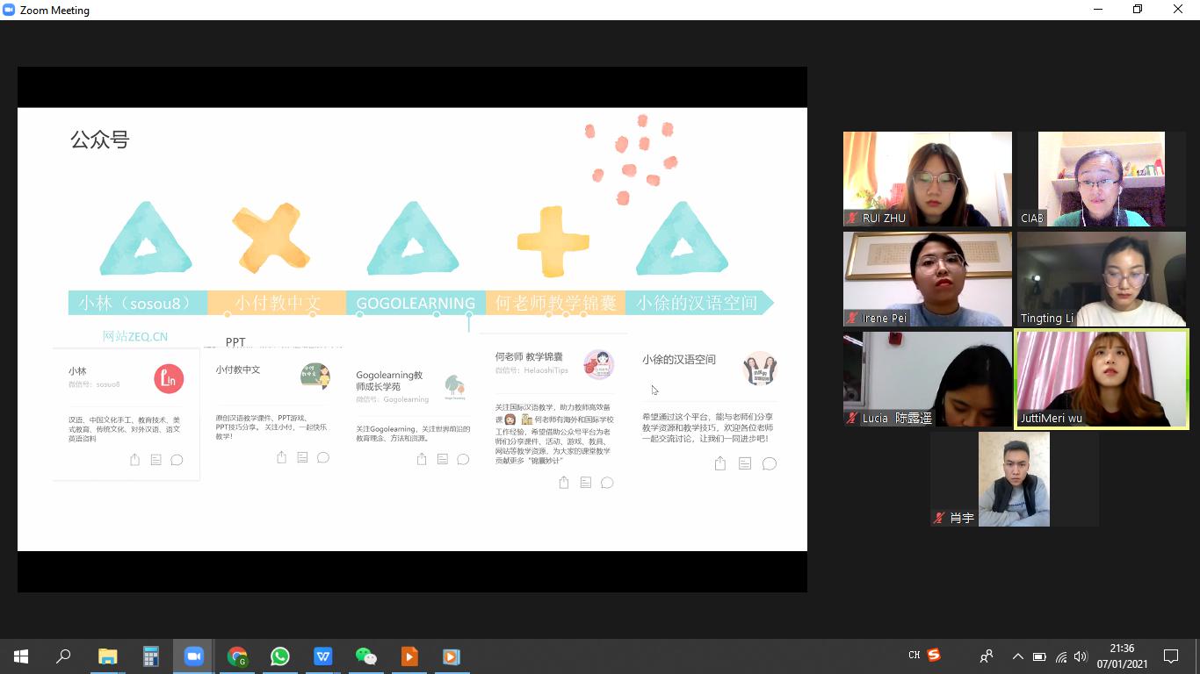Click muted mic icon beside Irene Pei

[852, 318]
